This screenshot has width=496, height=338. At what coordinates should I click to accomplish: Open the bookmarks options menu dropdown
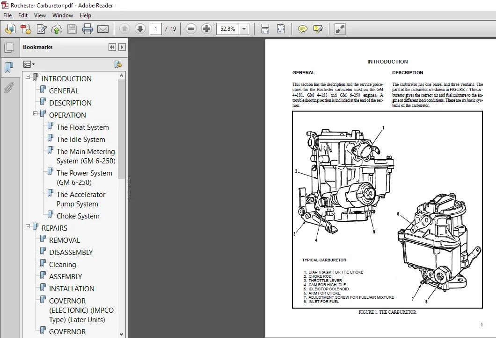click(29, 64)
